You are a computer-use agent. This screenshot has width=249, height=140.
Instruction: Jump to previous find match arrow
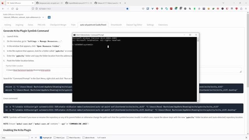(x=32, y=138)
